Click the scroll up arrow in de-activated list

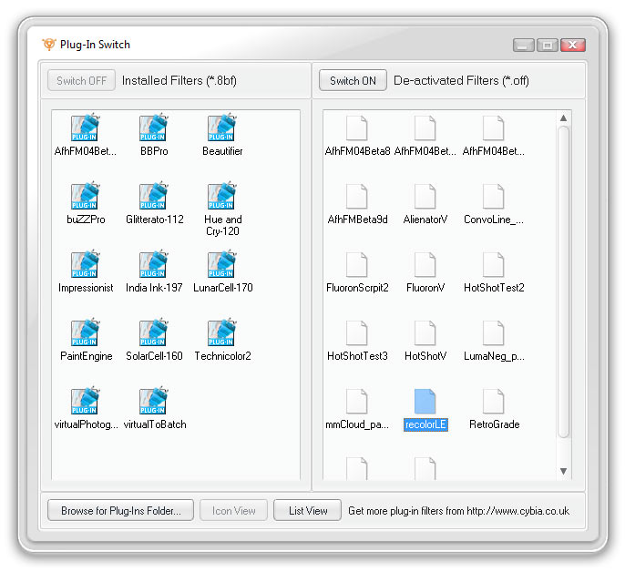(x=563, y=118)
